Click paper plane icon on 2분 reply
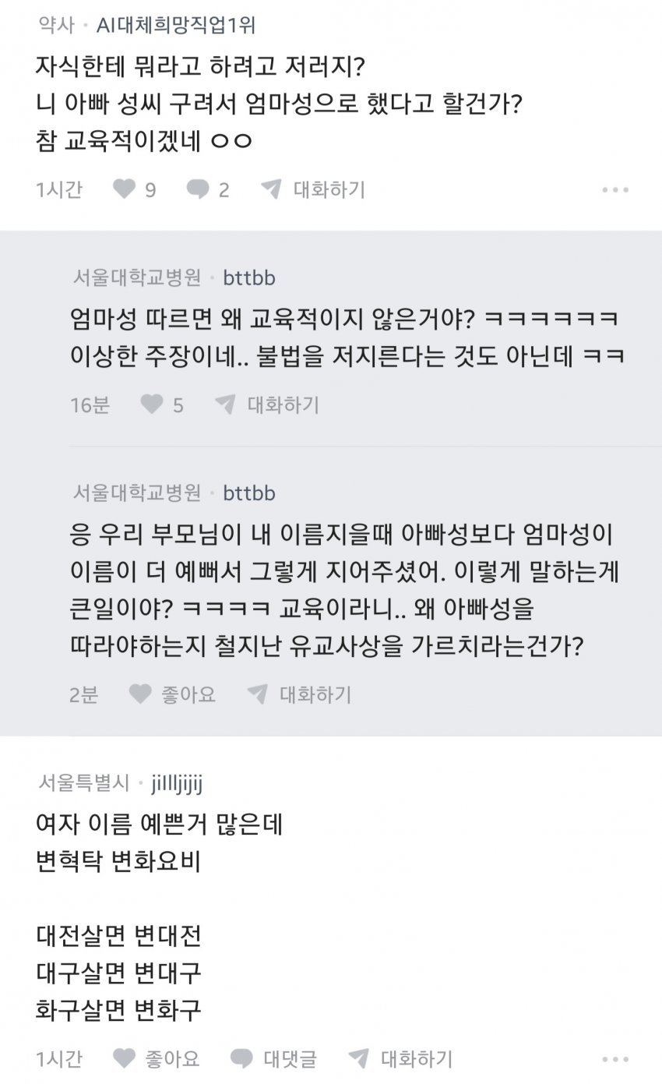This screenshot has height=1084, width=662. click(257, 694)
